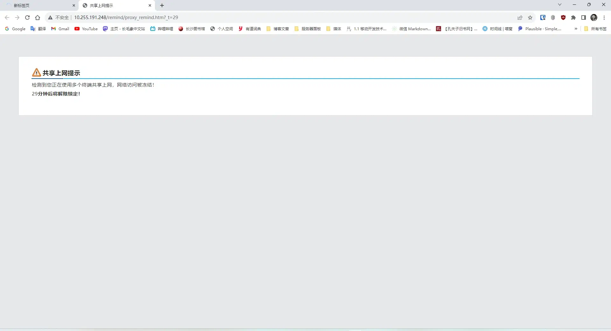611x331 pixels.
Task: Expand the hidden bookmarks overflow chevron
Action: pos(576,29)
